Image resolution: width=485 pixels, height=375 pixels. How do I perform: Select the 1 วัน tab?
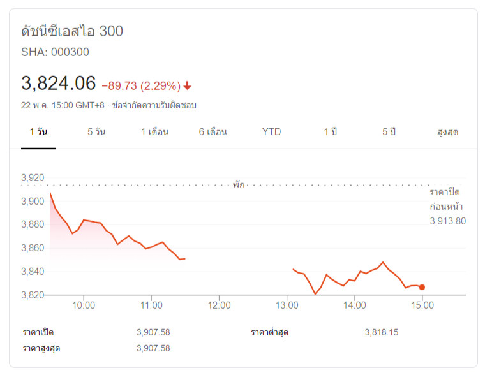(38, 132)
